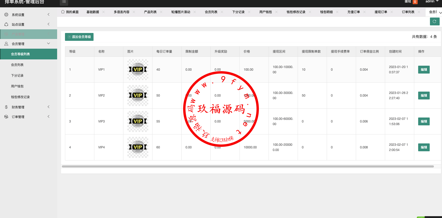Screen dimensions: 442x218
Task: Toggle the sidebar menu collapse icon
Action: (64, 2)
